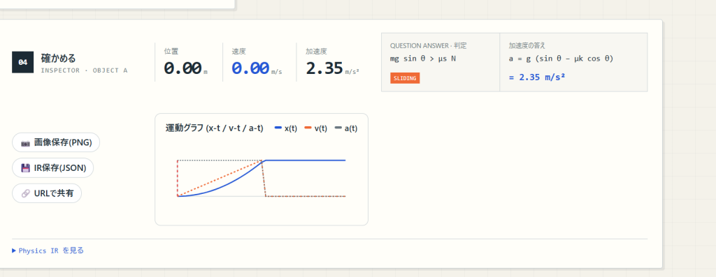716x277 pixels.
Task: Click the 速度 label
Action: 239,52
